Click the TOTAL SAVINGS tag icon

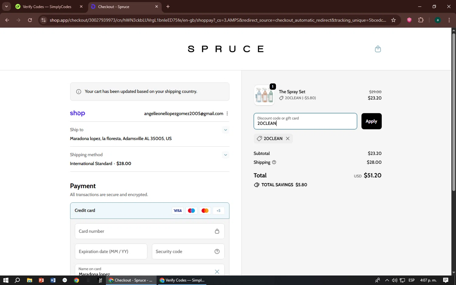257,185
